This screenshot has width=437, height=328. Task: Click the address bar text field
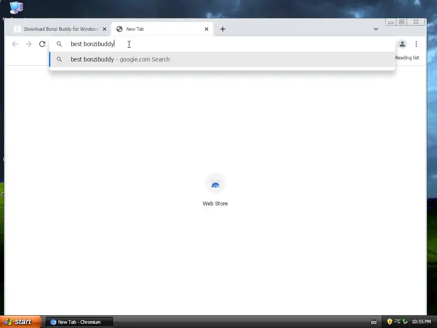pyautogui.click(x=222, y=44)
